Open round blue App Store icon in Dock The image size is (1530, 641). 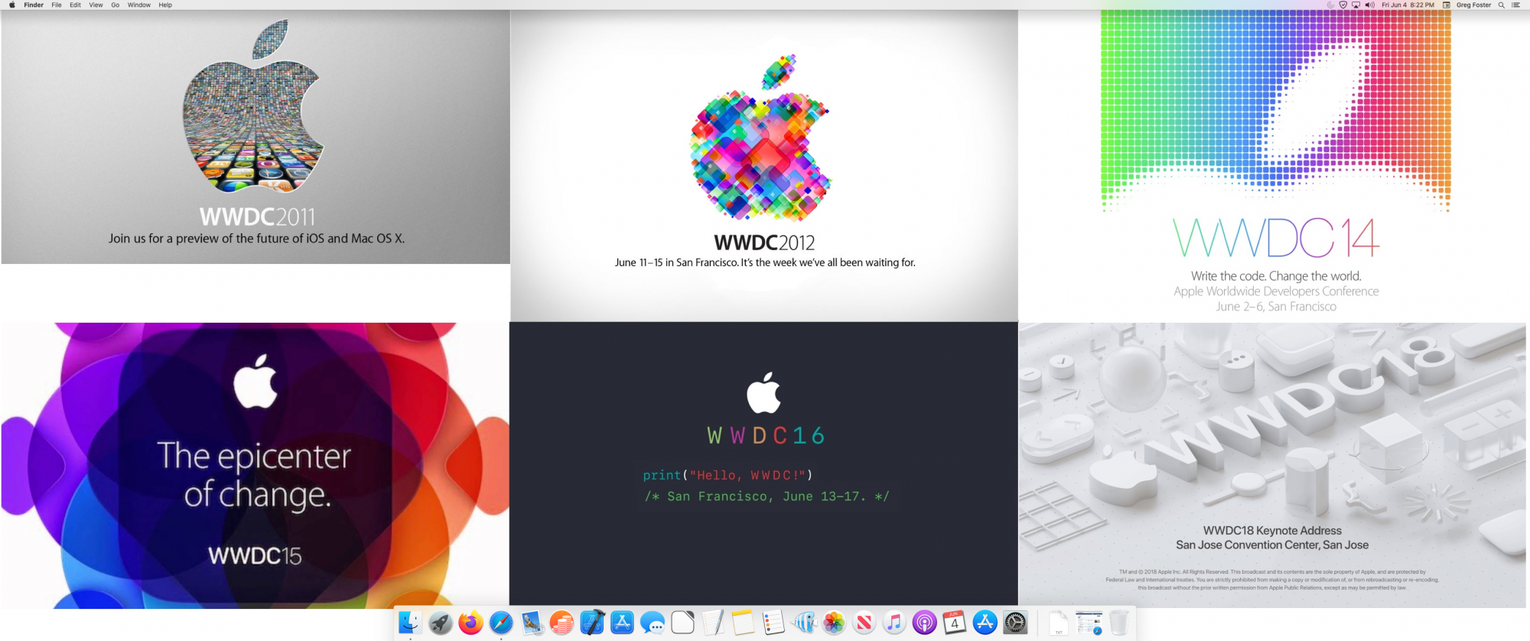985,623
